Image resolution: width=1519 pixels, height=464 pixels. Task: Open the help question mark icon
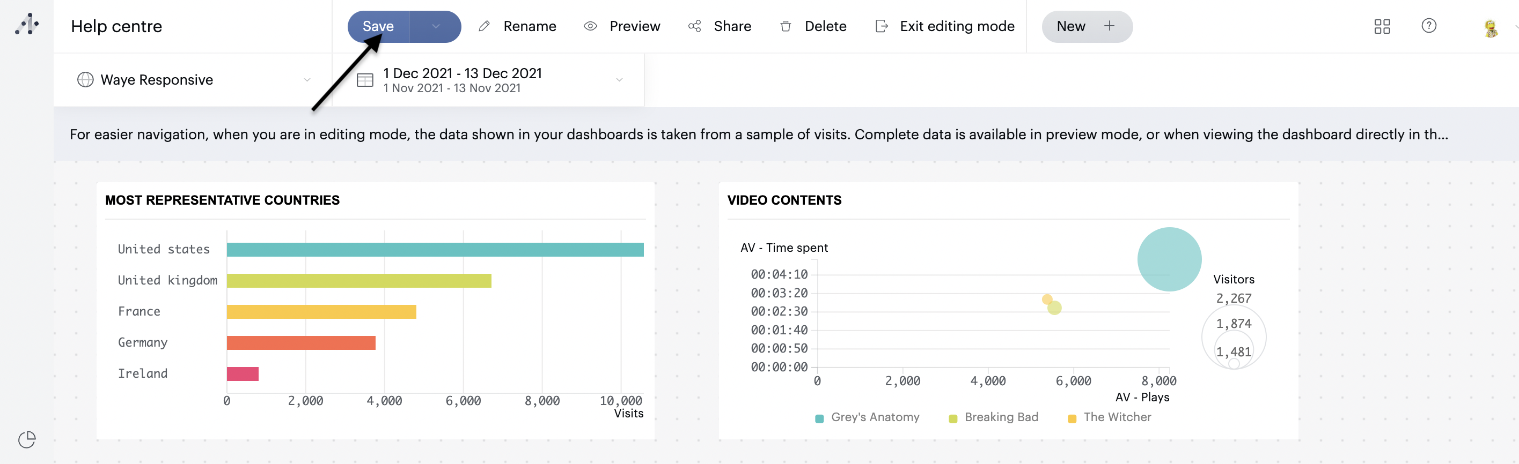[1428, 26]
